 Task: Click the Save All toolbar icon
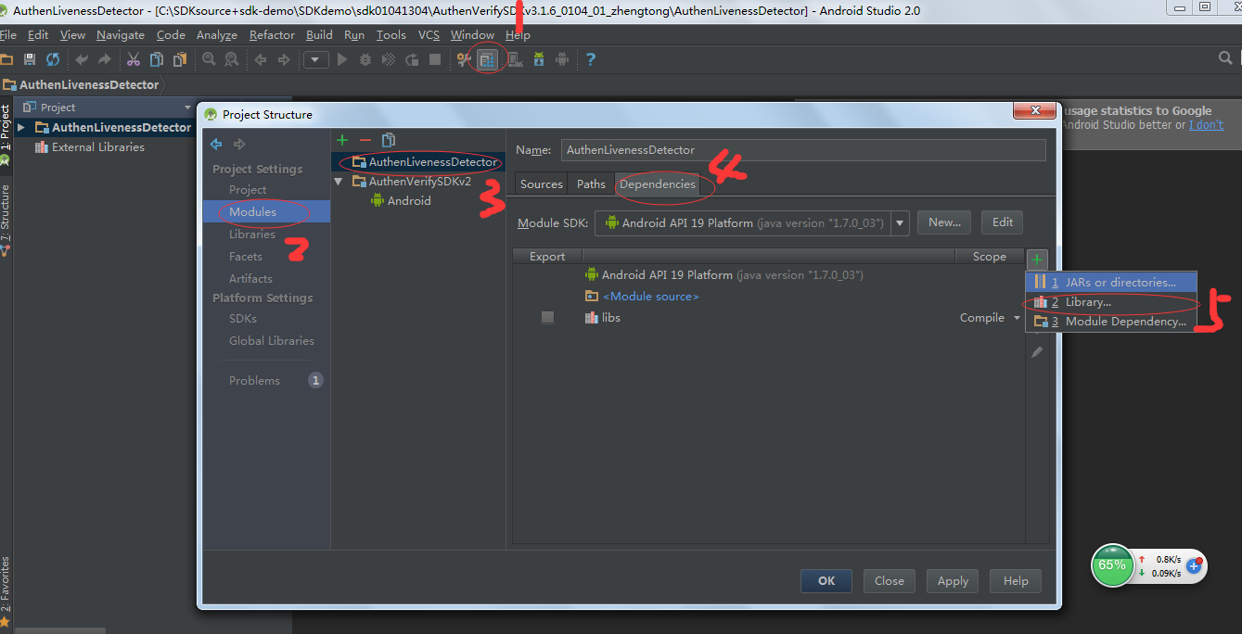tap(29, 59)
